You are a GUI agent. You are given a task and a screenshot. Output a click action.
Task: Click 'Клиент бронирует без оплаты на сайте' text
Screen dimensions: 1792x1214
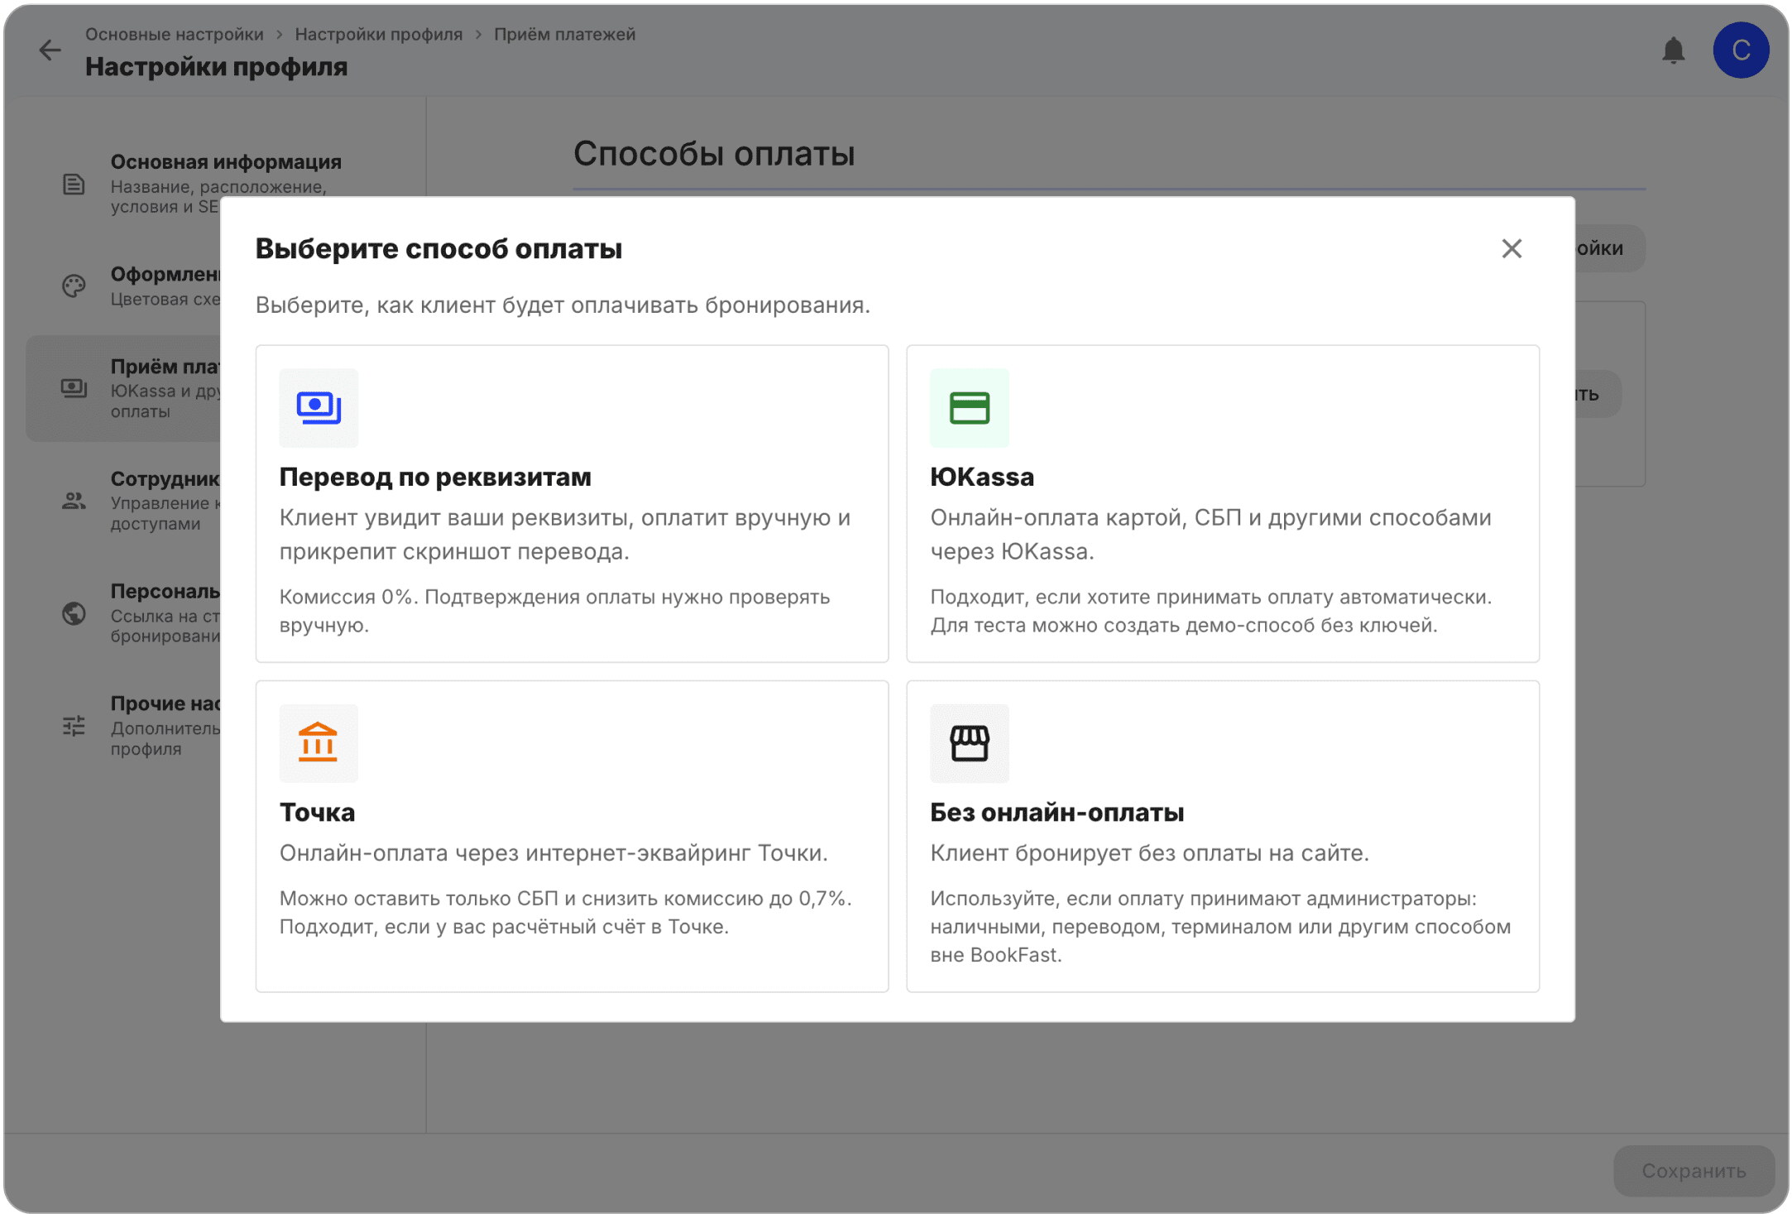pyautogui.click(x=1149, y=852)
